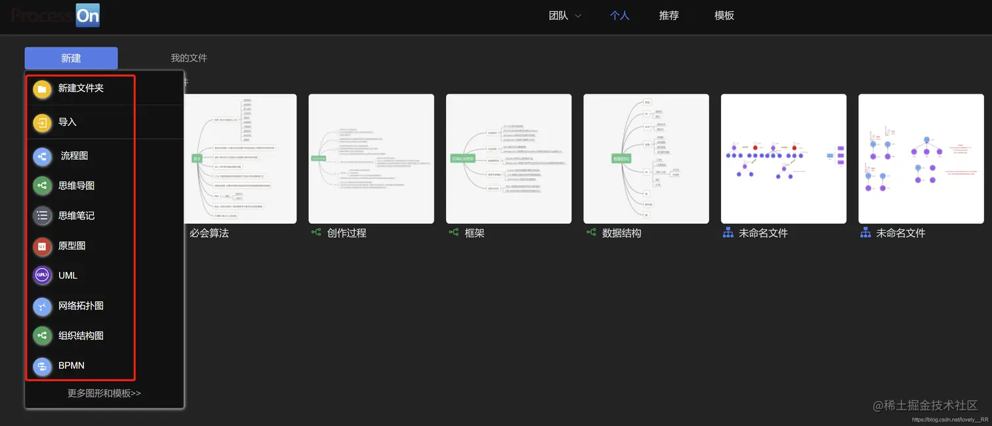Viewport: 992px width, 426px height.
Task: Expand the 团队 dropdown menu
Action: (564, 15)
